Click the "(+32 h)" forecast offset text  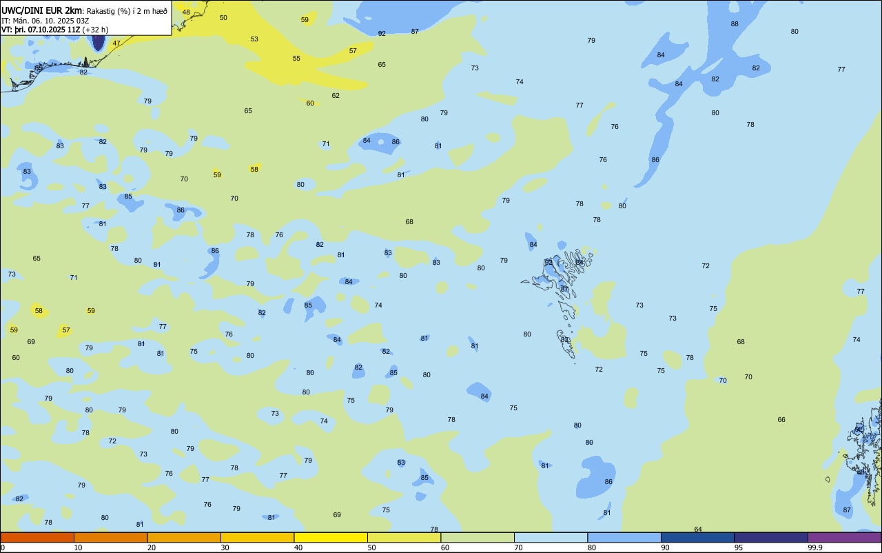coord(95,30)
